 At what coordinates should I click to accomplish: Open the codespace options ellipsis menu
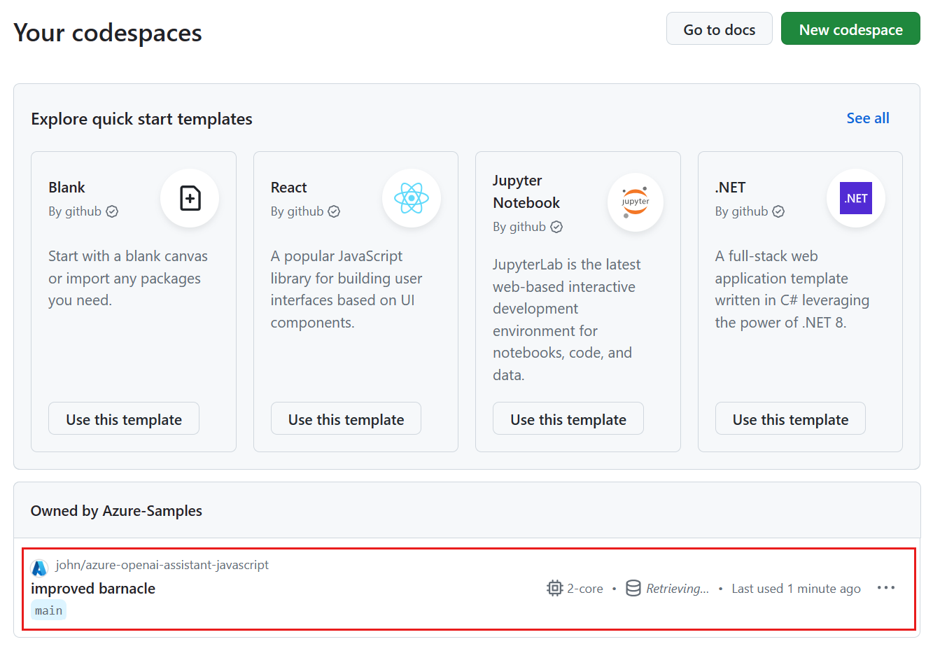pos(887,588)
